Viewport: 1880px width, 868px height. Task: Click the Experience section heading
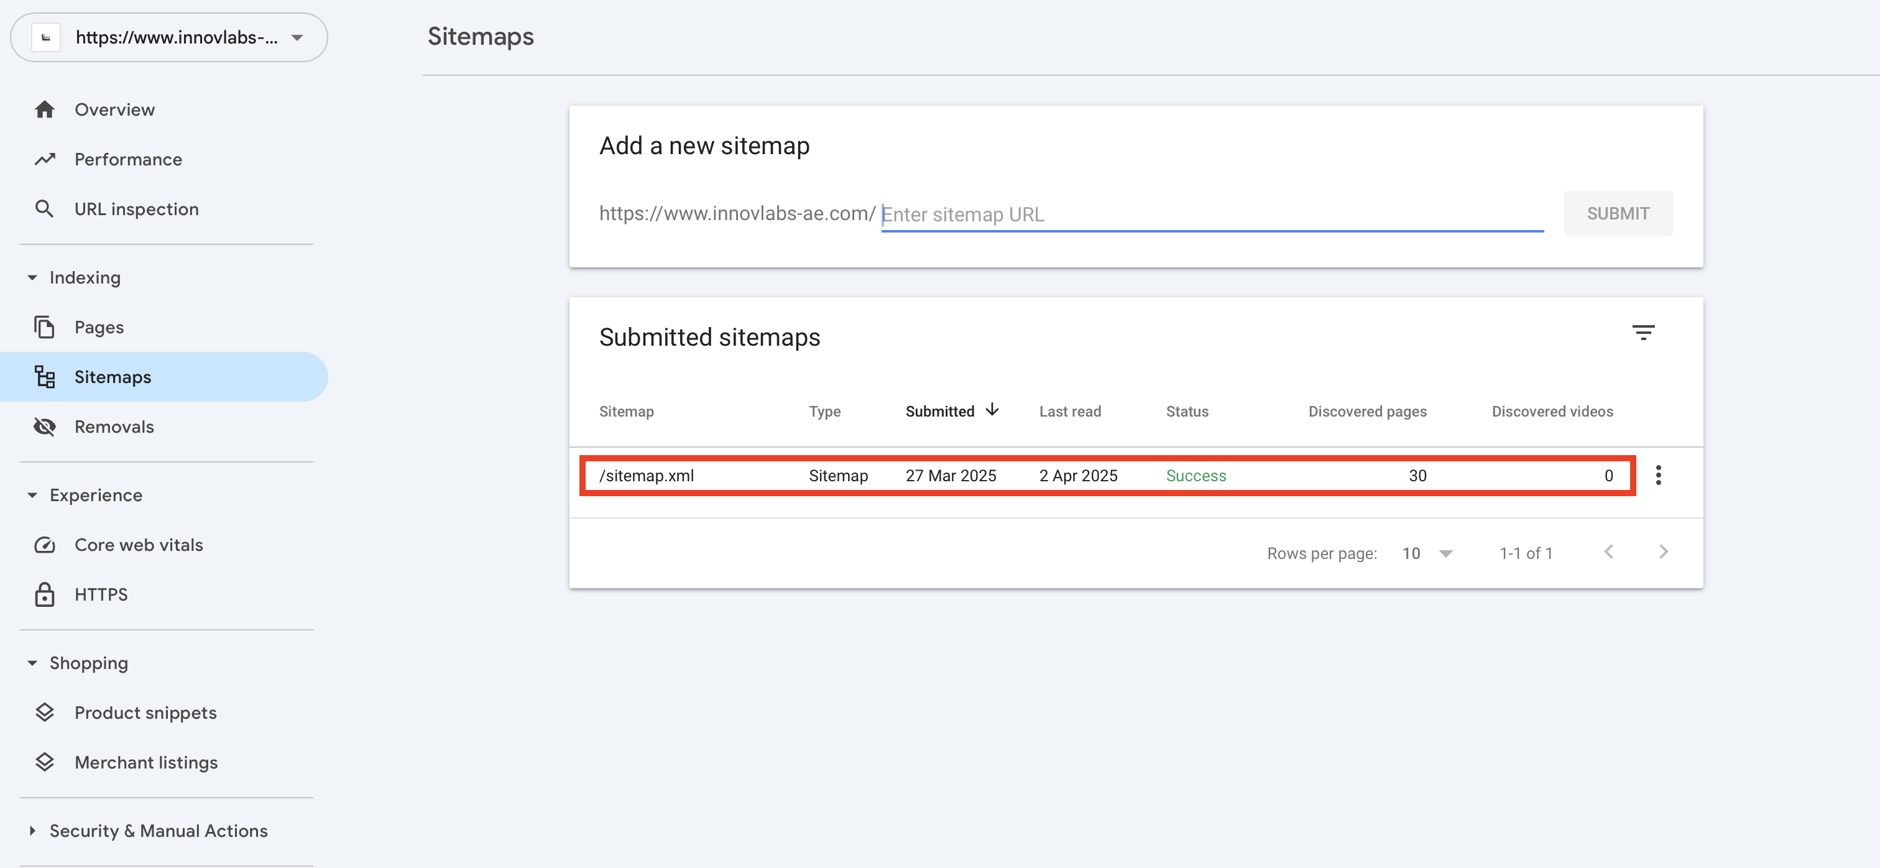pos(96,495)
